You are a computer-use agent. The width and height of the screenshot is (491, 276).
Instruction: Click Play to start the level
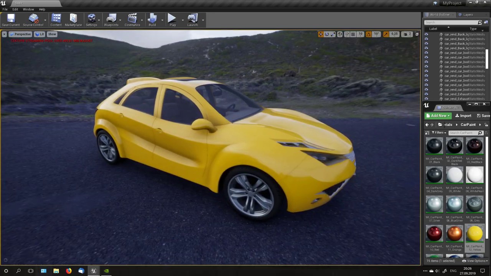pyautogui.click(x=172, y=20)
